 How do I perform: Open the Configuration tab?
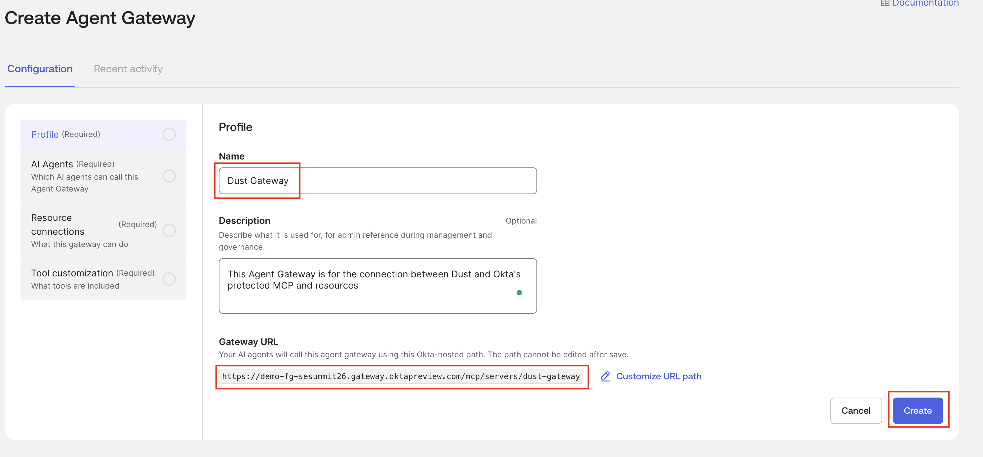point(40,69)
